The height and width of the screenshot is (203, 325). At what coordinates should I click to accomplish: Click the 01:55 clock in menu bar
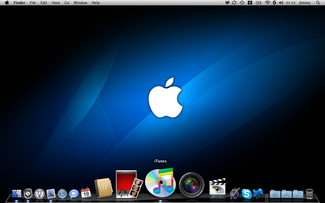pyautogui.click(x=290, y=3)
